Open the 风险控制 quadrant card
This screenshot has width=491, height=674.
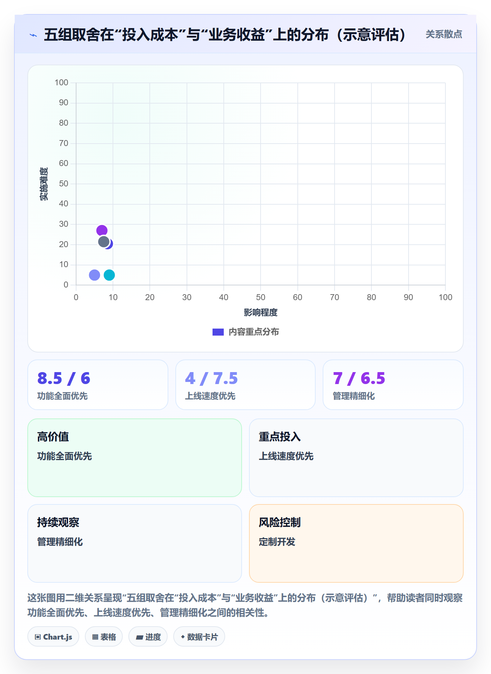tap(356, 543)
